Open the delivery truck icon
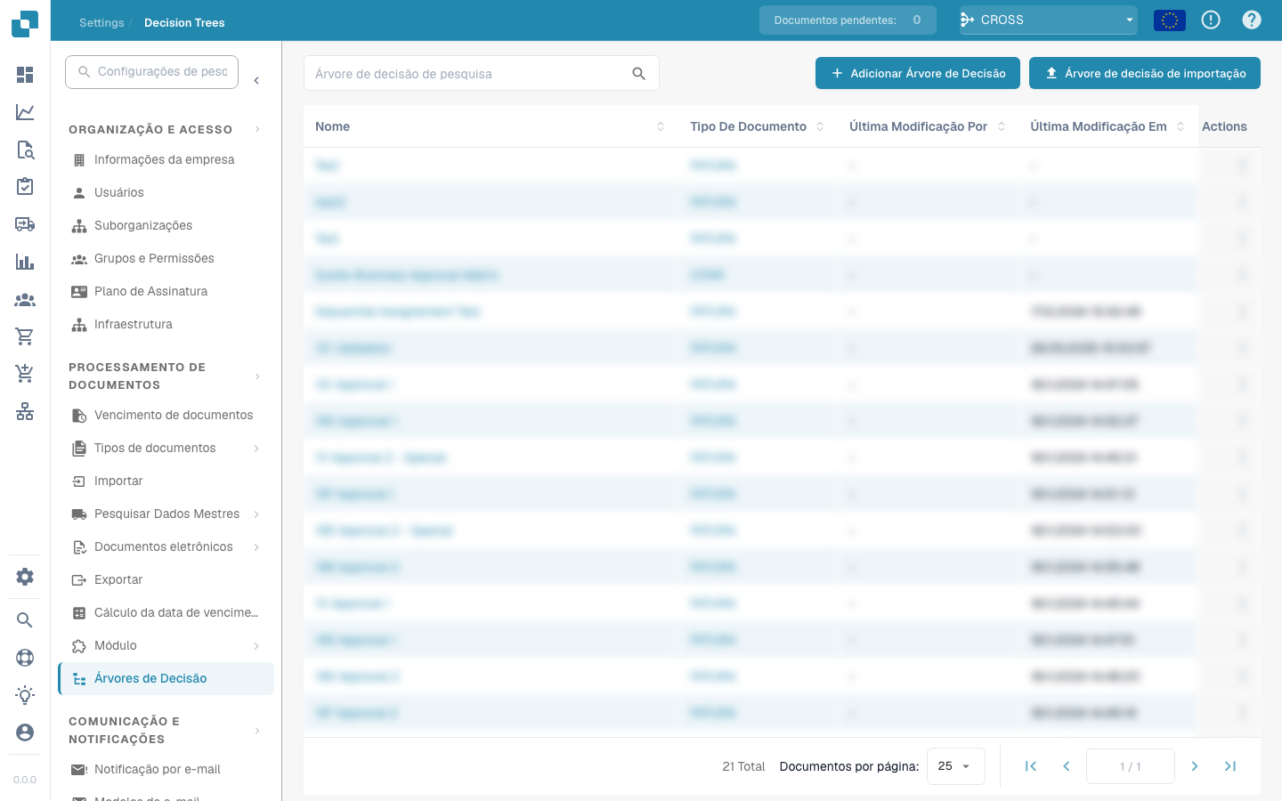Screen dimensions: 1282x801 [x=25, y=224]
